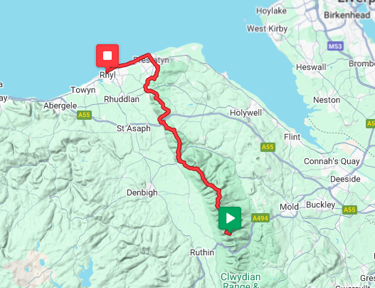
Task: Click the West Kirby label
Action: (267, 29)
